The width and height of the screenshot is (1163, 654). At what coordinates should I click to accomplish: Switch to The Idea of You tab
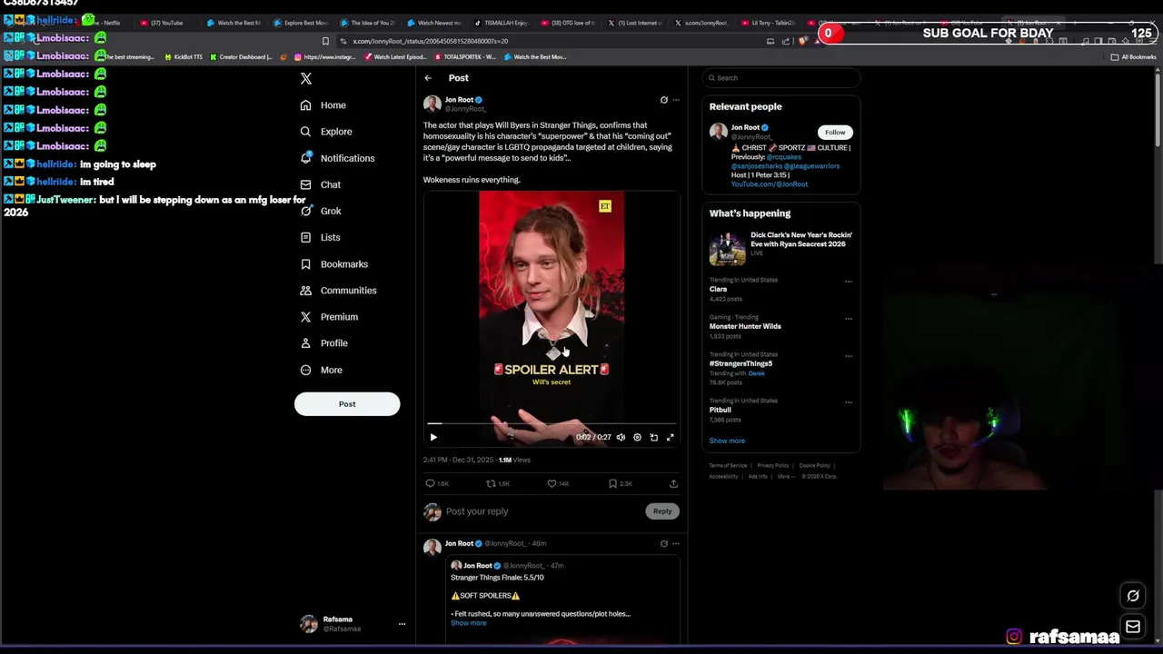[367, 23]
